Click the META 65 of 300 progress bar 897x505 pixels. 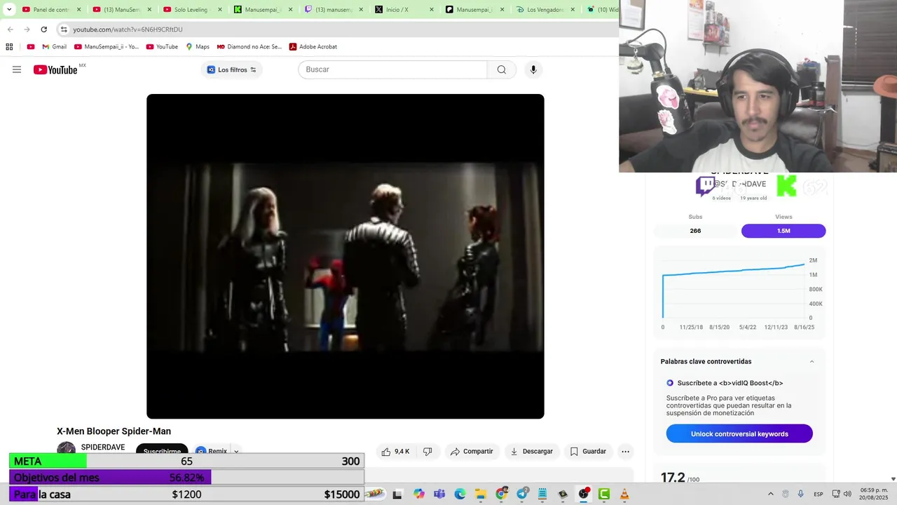point(186,461)
